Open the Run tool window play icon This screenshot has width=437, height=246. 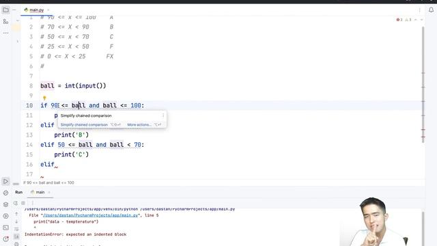coord(5,181)
